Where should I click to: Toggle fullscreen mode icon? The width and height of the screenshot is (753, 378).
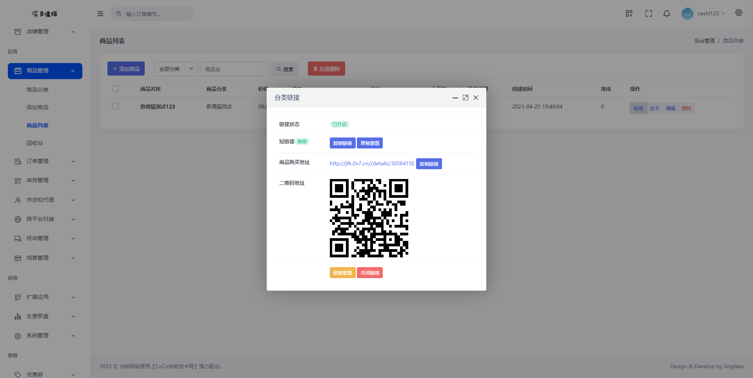[x=649, y=13]
